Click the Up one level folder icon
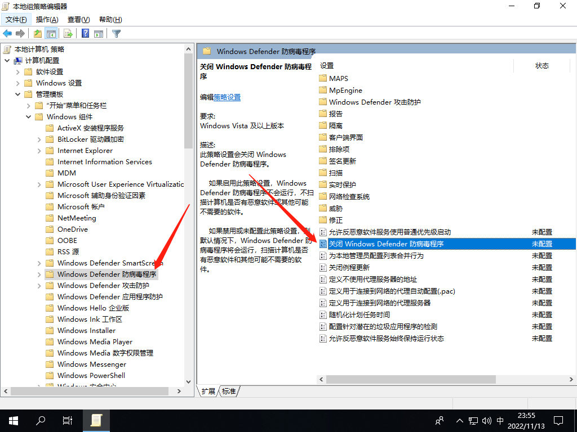 (x=38, y=33)
